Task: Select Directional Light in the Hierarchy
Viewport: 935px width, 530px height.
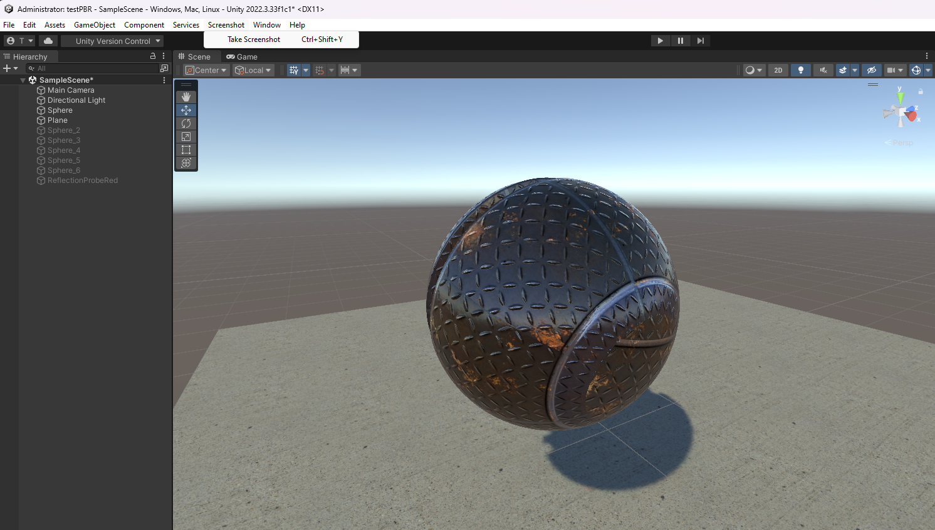Action: (x=76, y=100)
